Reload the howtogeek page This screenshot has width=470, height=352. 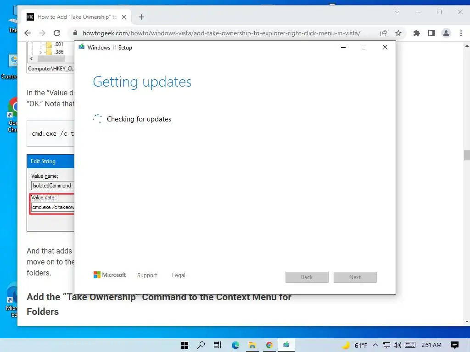[57, 33]
